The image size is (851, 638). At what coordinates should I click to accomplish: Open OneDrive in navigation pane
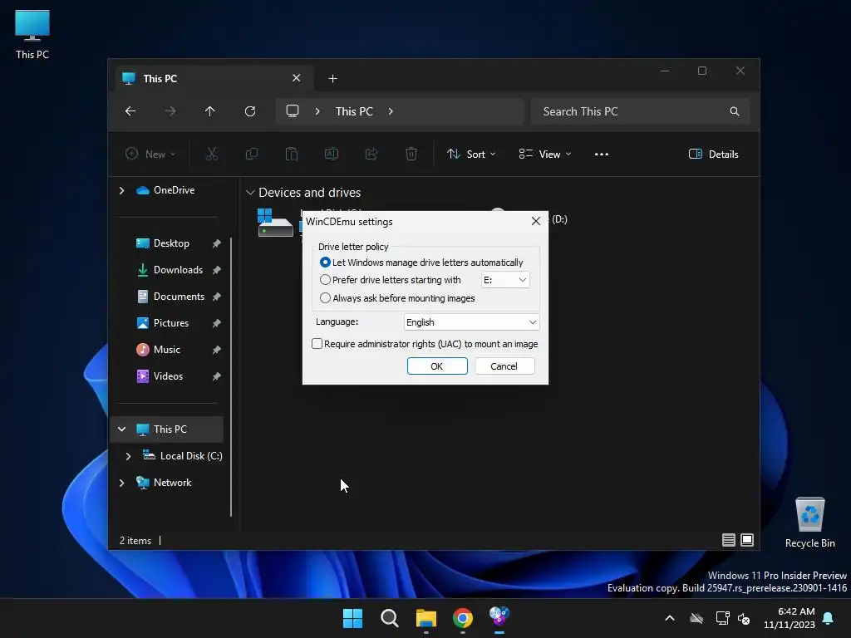click(x=174, y=190)
